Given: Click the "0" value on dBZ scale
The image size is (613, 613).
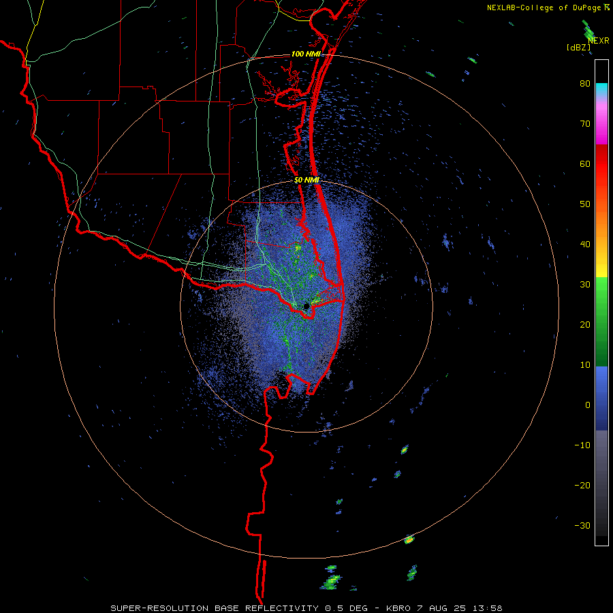Looking at the screenshot, I should [x=588, y=405].
